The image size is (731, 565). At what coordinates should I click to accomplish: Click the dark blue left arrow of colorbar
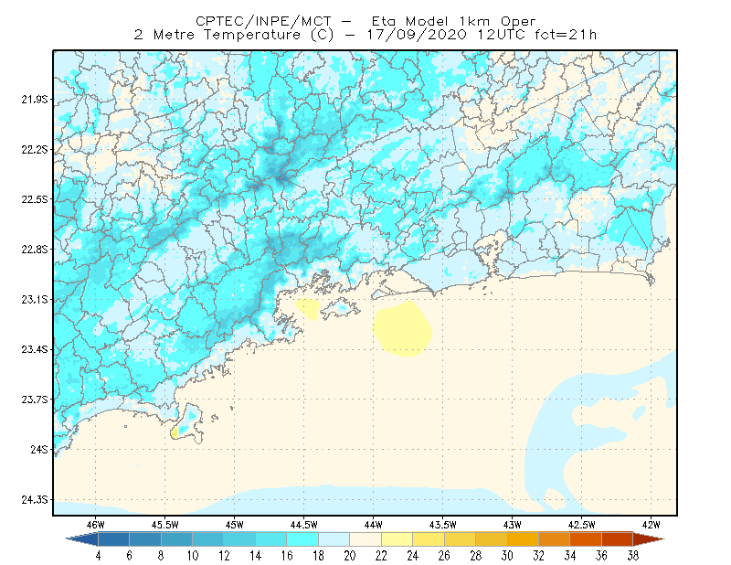coord(83,539)
